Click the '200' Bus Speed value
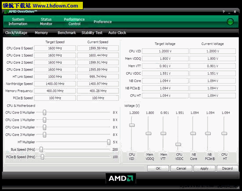Screen dimensions: 242x191 (115, 150)
